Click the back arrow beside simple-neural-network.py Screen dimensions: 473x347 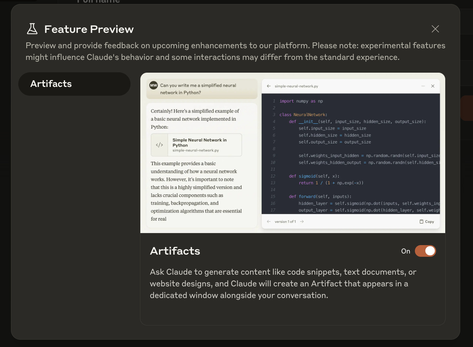pos(269,86)
